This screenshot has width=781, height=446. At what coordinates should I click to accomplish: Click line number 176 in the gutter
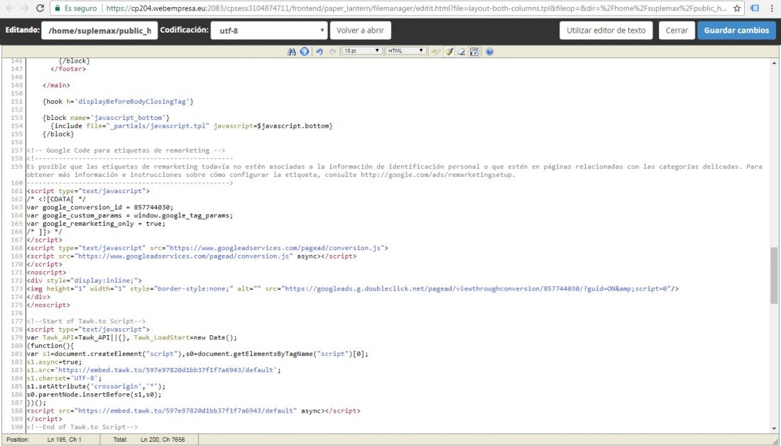click(x=16, y=313)
